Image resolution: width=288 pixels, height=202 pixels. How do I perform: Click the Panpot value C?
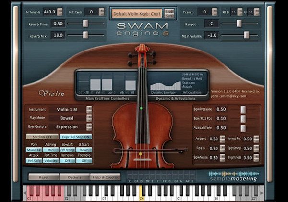pos(212,24)
